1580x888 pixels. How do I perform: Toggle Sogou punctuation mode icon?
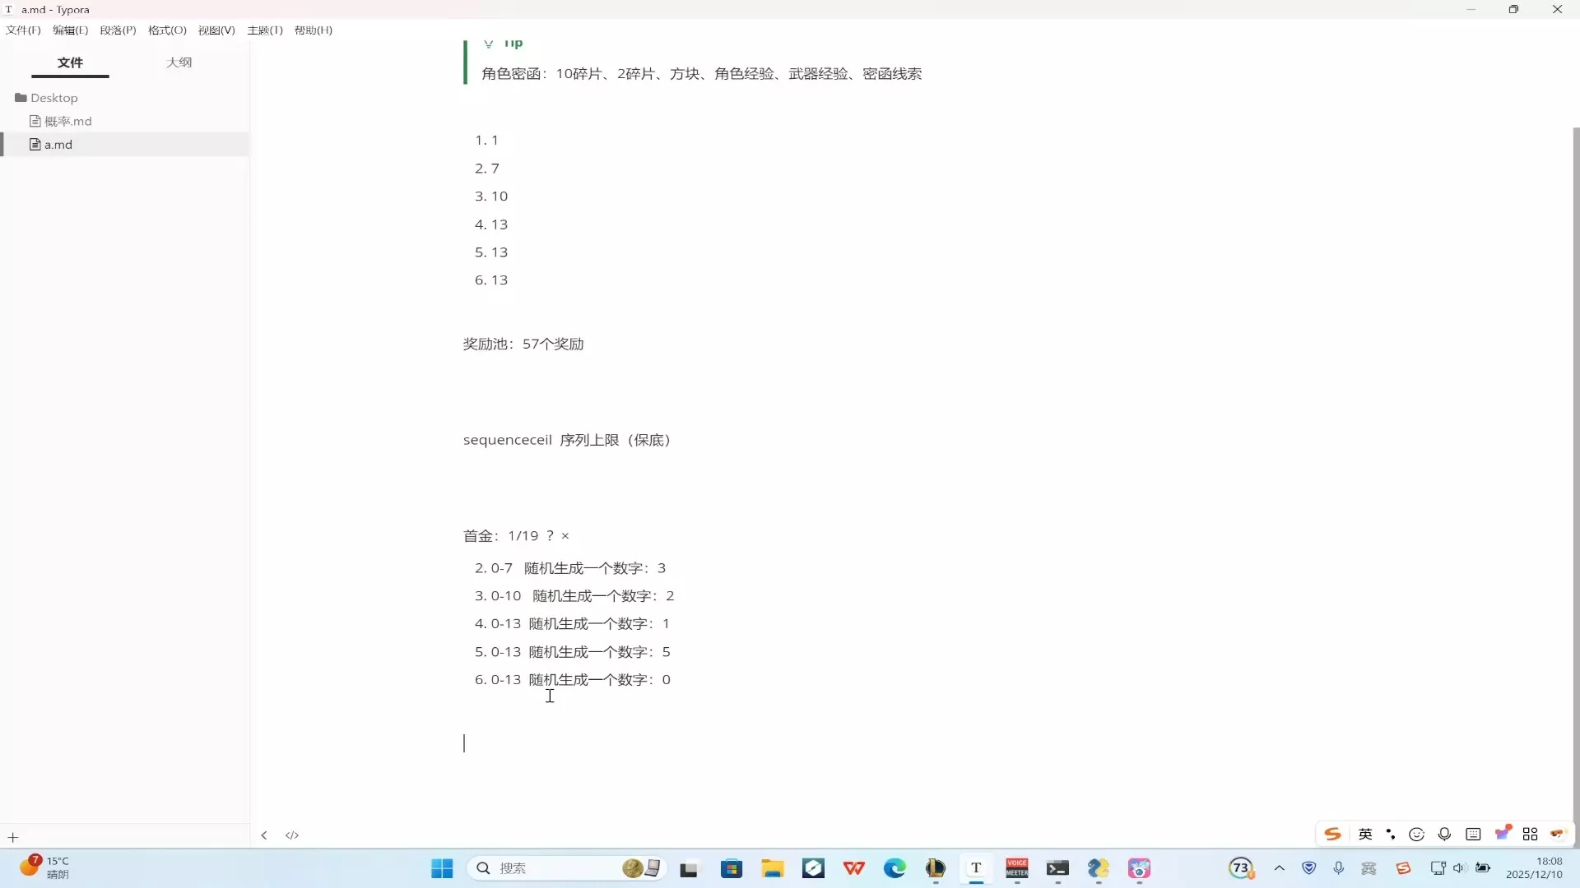pyautogui.click(x=1391, y=835)
